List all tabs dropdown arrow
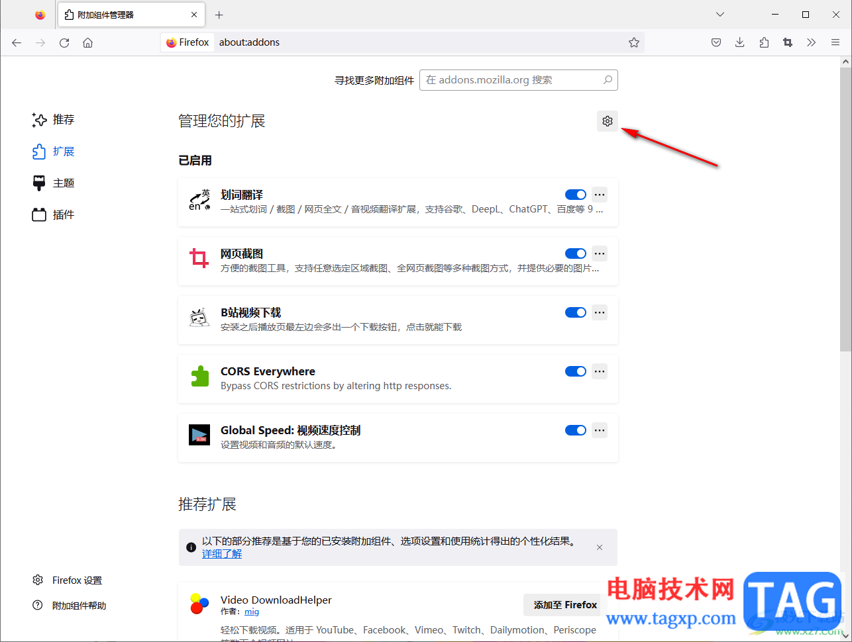 [720, 15]
